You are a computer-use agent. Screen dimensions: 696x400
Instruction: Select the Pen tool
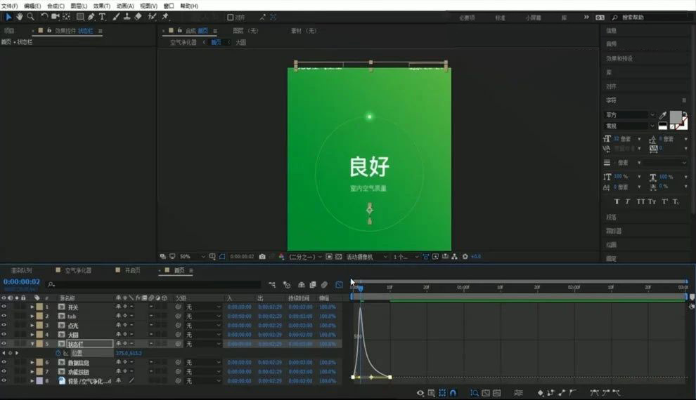[91, 17]
